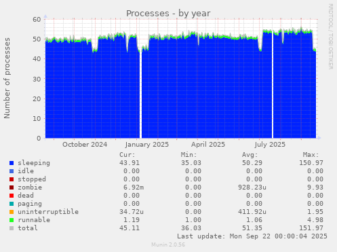Image resolution: width=337 pixels, height=252 pixels.
Task: Click sleeping minimum value 35.03
Action: (x=191, y=163)
